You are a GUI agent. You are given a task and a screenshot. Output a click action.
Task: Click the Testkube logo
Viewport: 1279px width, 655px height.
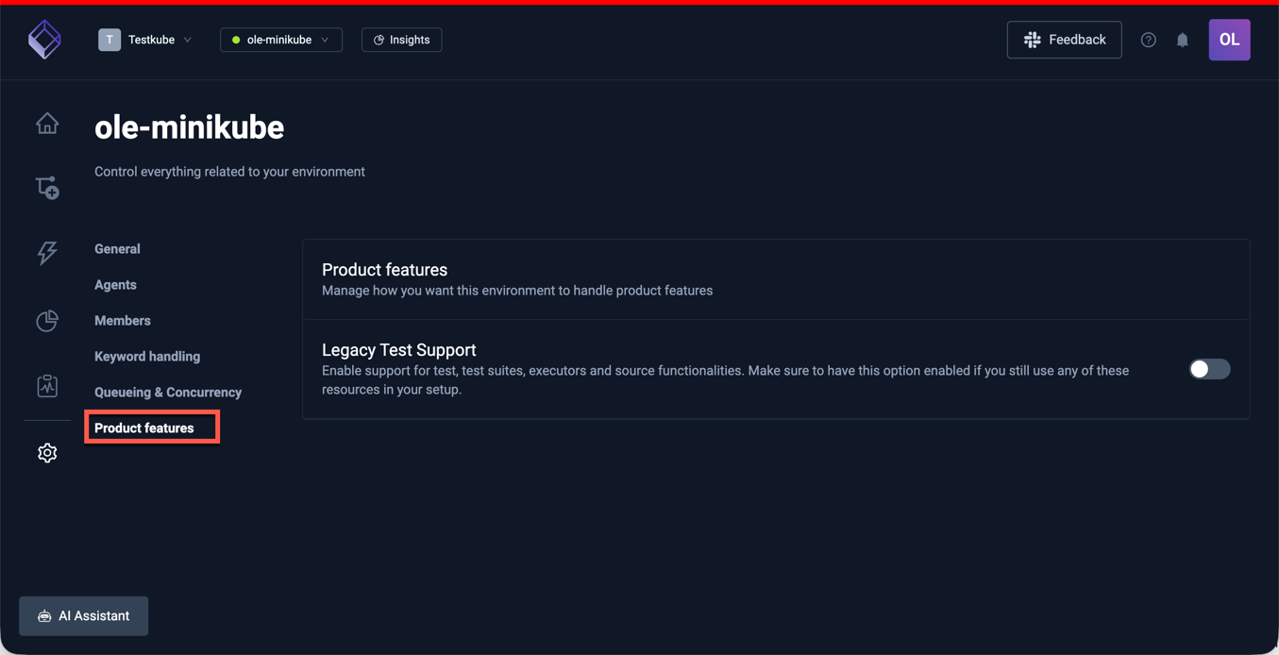click(x=44, y=40)
